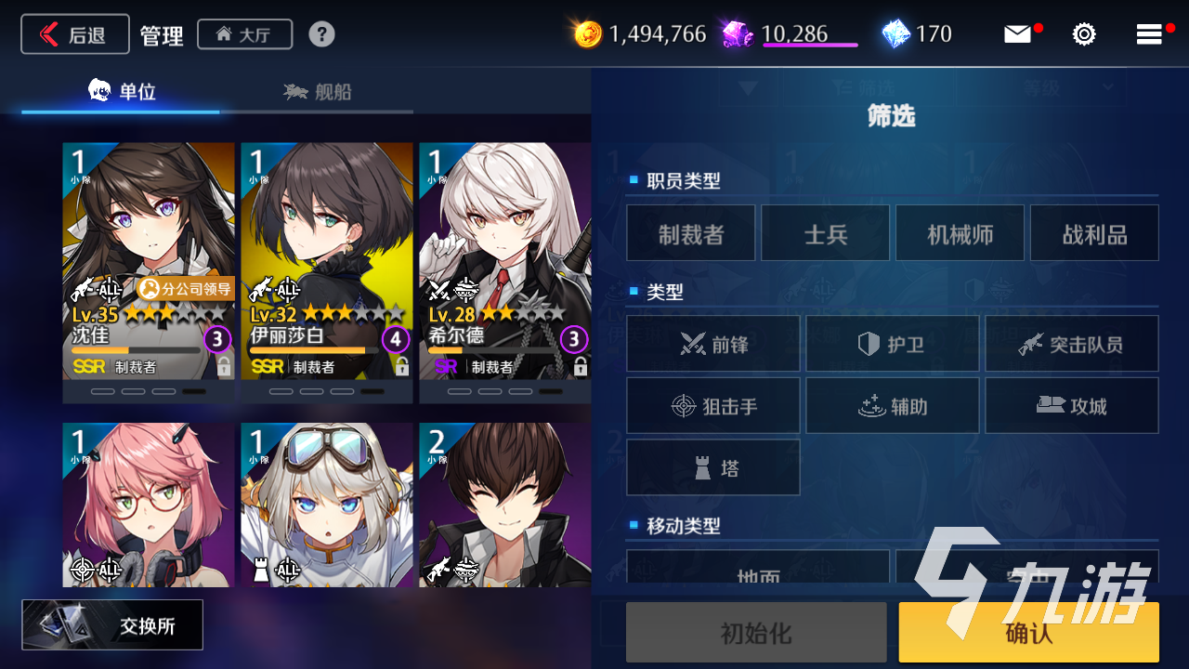
Task: Toggle the 狙击手 type filter
Action: [x=713, y=406]
